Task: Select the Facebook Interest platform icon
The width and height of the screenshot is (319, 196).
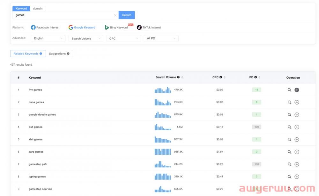Action: point(33,27)
